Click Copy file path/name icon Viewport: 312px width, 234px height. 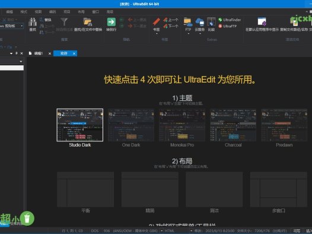pos(295,22)
